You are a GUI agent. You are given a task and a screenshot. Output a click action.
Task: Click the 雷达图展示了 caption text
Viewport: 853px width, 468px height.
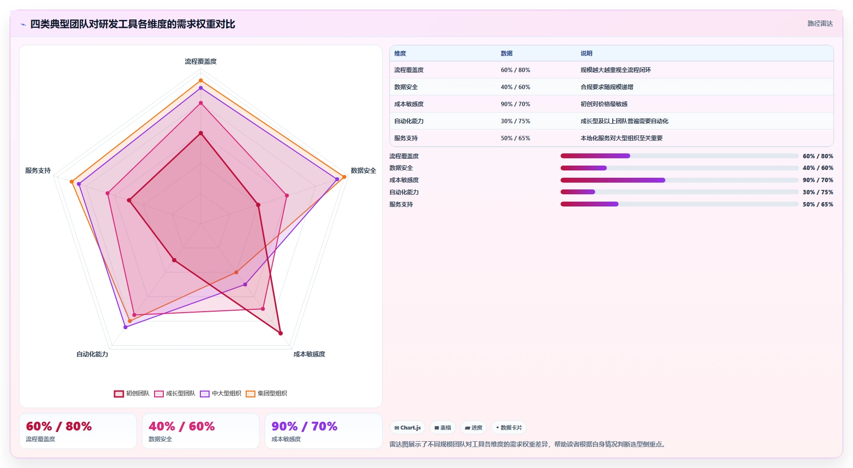528,444
